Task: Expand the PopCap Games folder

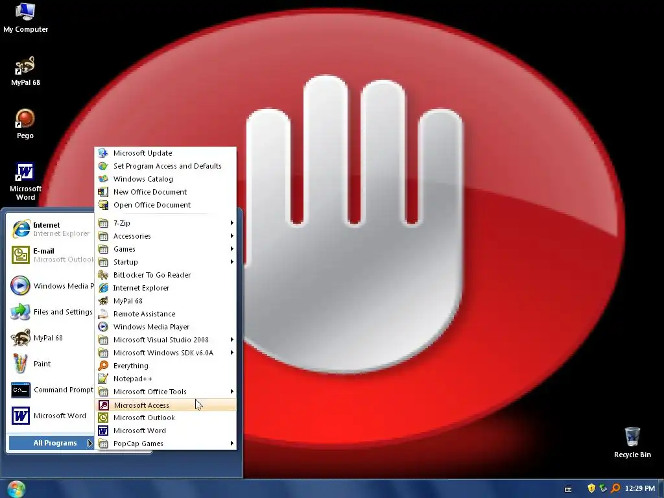Action: [165, 444]
